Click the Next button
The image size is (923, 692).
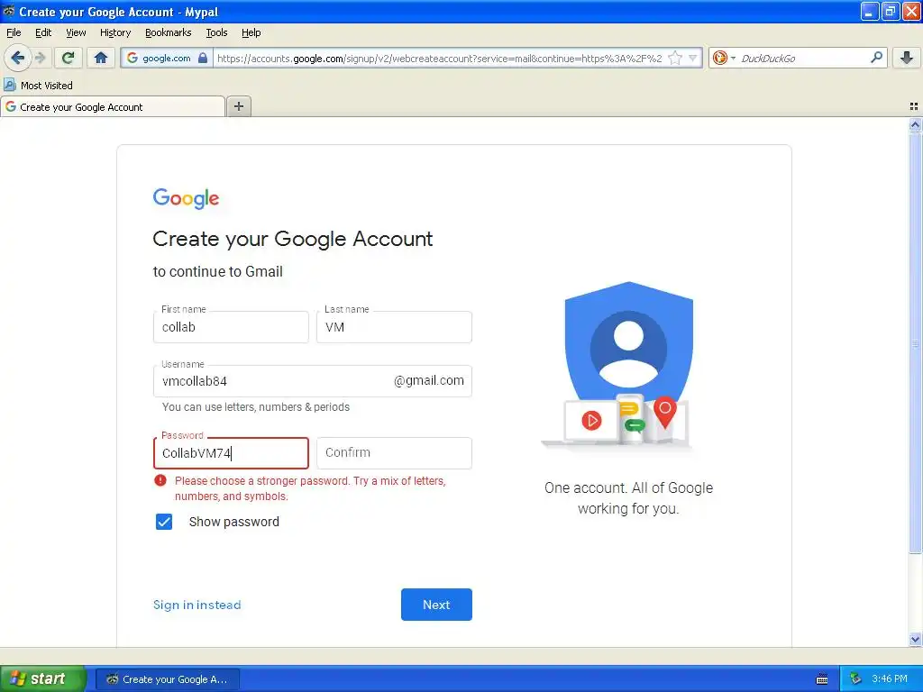tap(436, 605)
